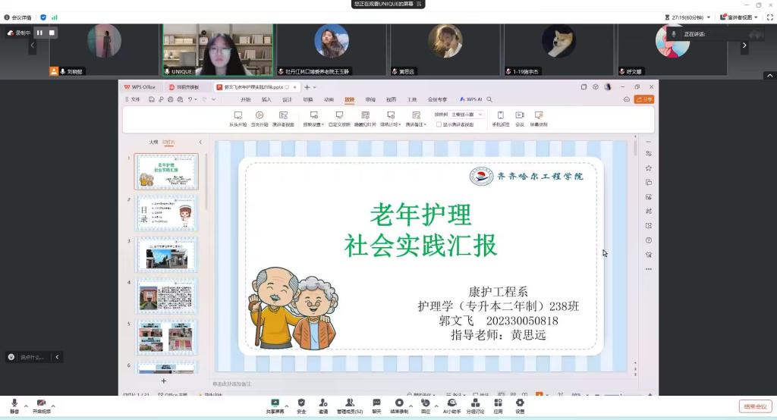This screenshot has height=420, width=777.
Task: Select the slide 2 contents thumbnail
Action: [x=166, y=213]
